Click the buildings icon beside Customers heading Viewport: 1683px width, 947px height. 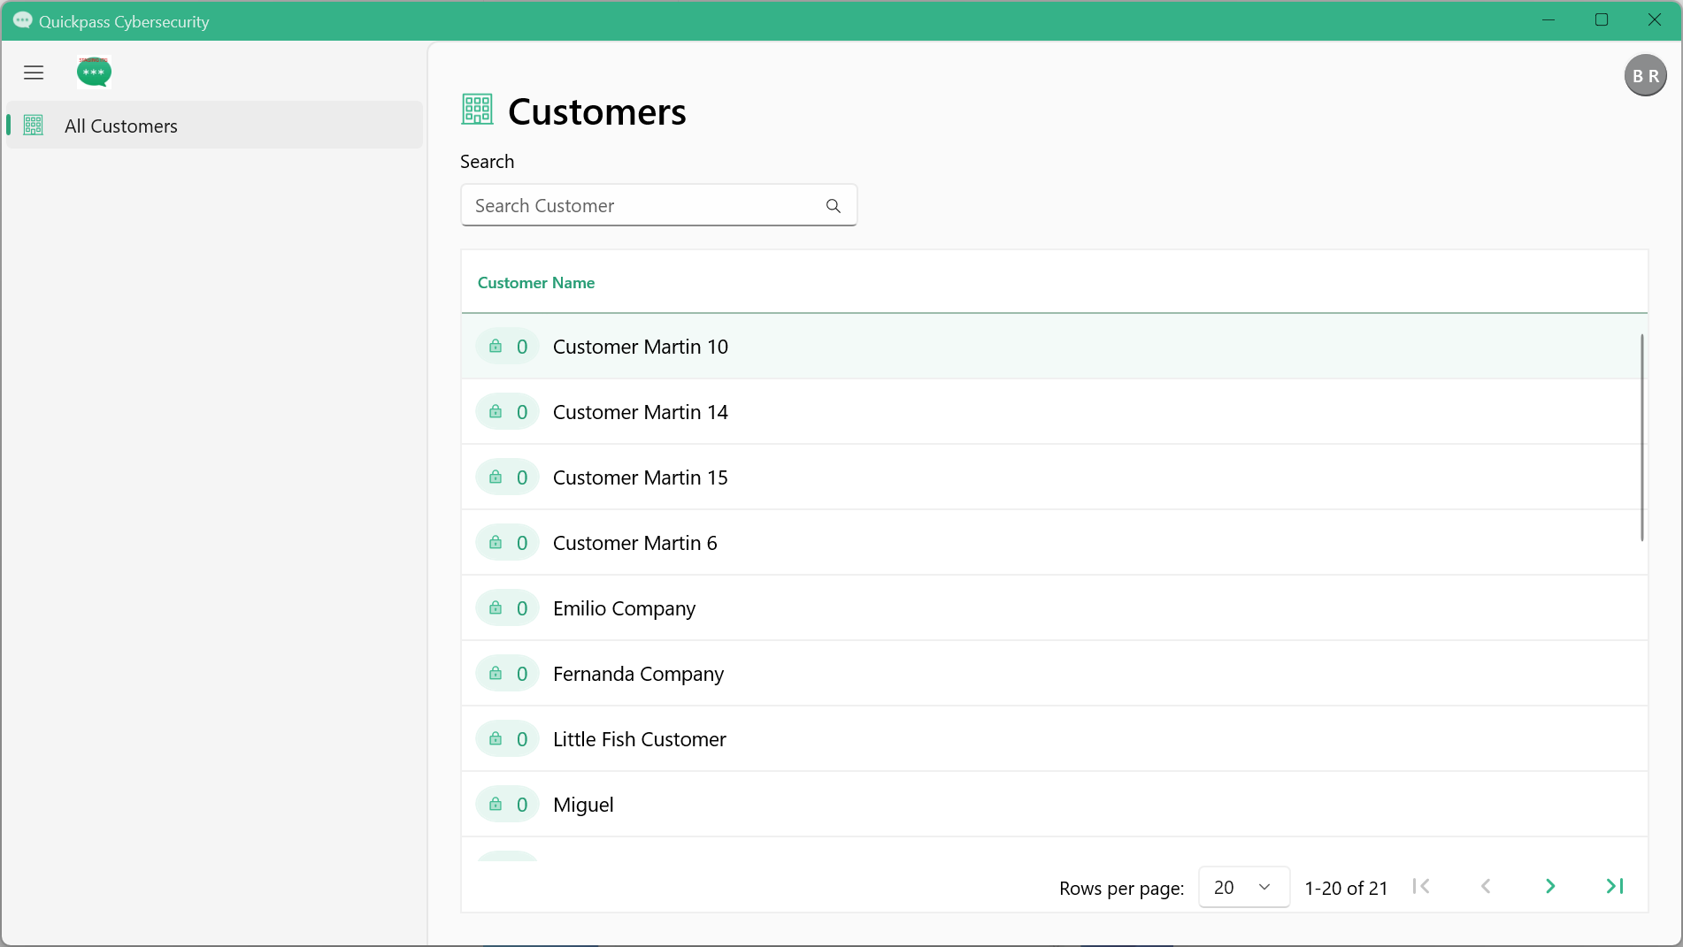pos(478,110)
